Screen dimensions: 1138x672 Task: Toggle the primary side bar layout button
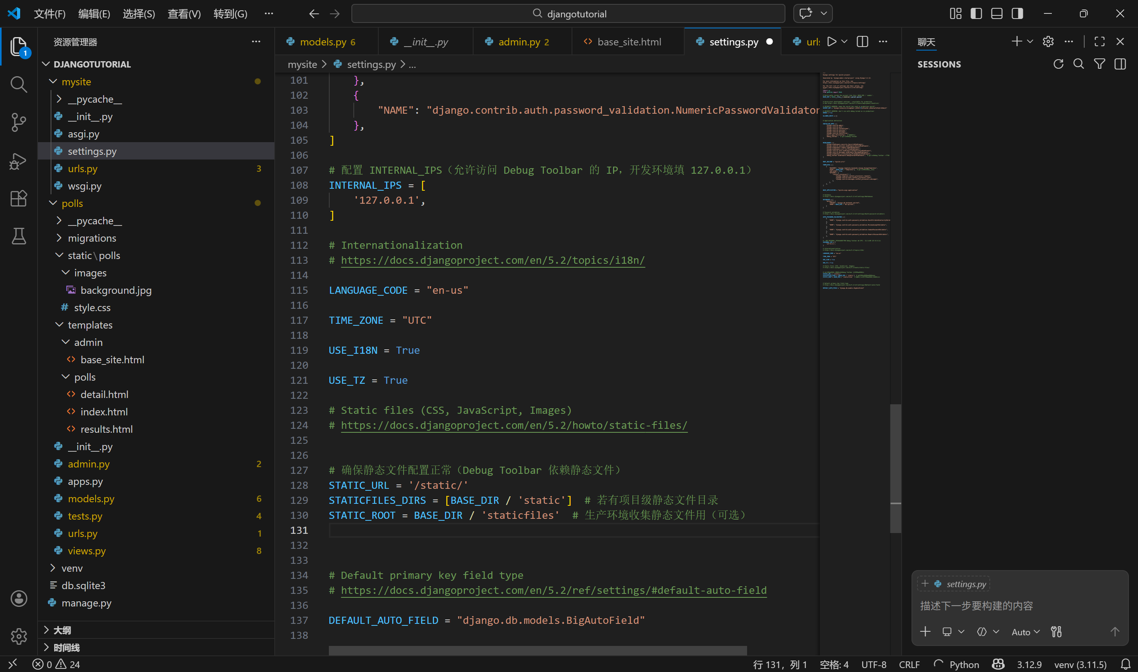click(976, 13)
